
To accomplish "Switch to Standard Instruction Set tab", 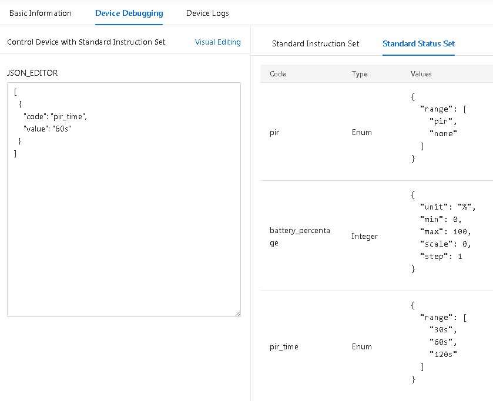I will point(316,43).
